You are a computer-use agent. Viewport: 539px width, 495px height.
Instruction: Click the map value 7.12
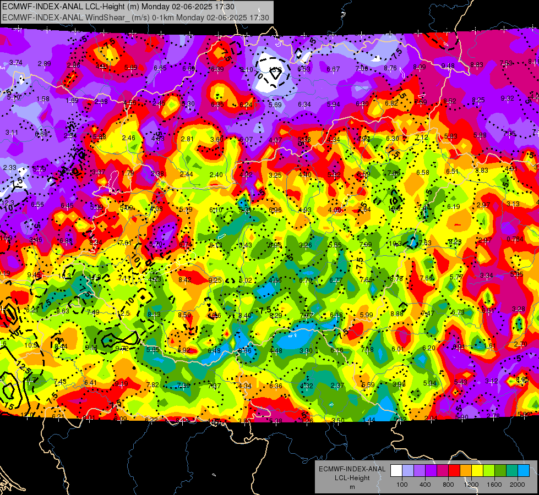tap(421, 137)
